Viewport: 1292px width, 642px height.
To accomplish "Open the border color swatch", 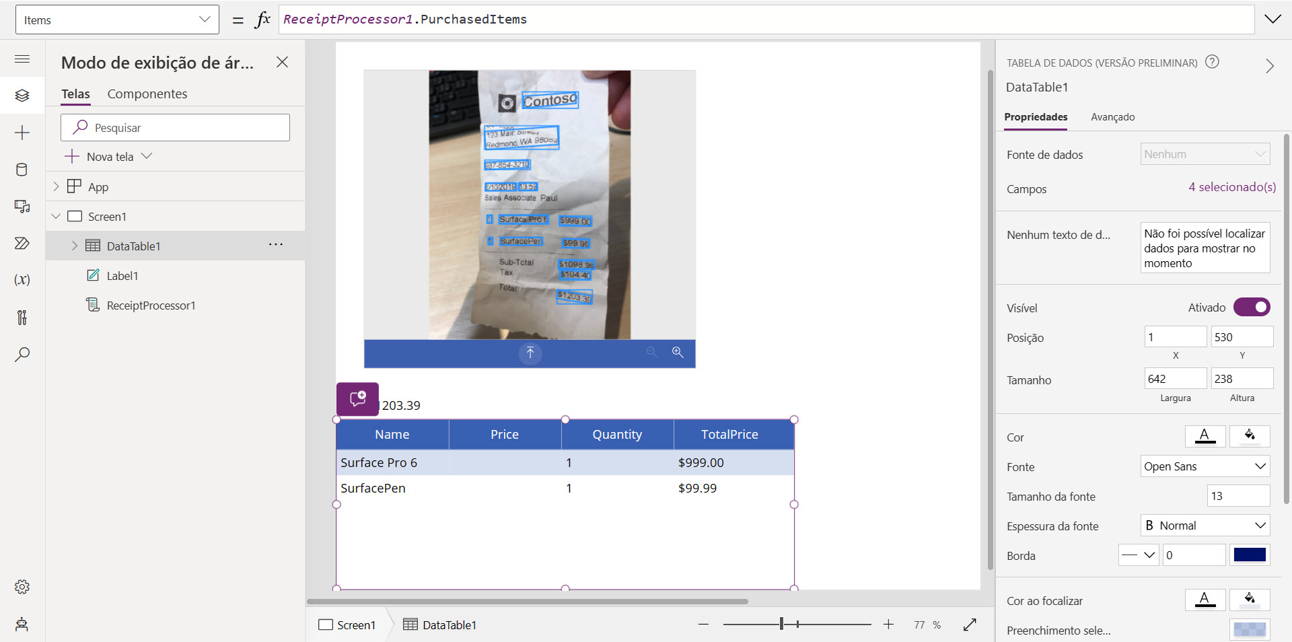I will (1250, 555).
